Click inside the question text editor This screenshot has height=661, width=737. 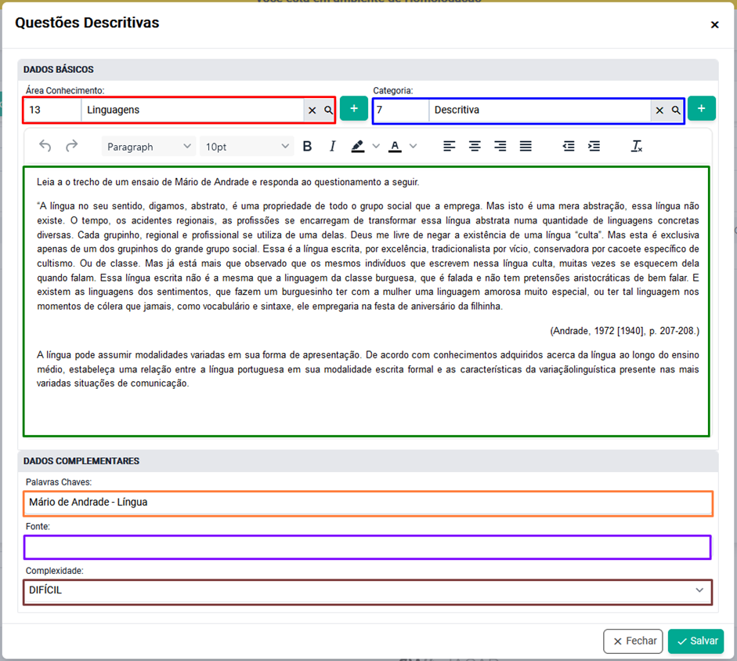coord(366,302)
